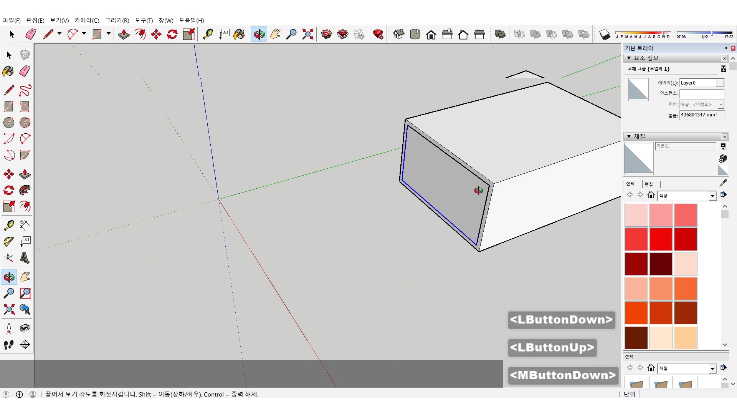
Task: Choose the Tape Measure tool
Action: point(208,34)
